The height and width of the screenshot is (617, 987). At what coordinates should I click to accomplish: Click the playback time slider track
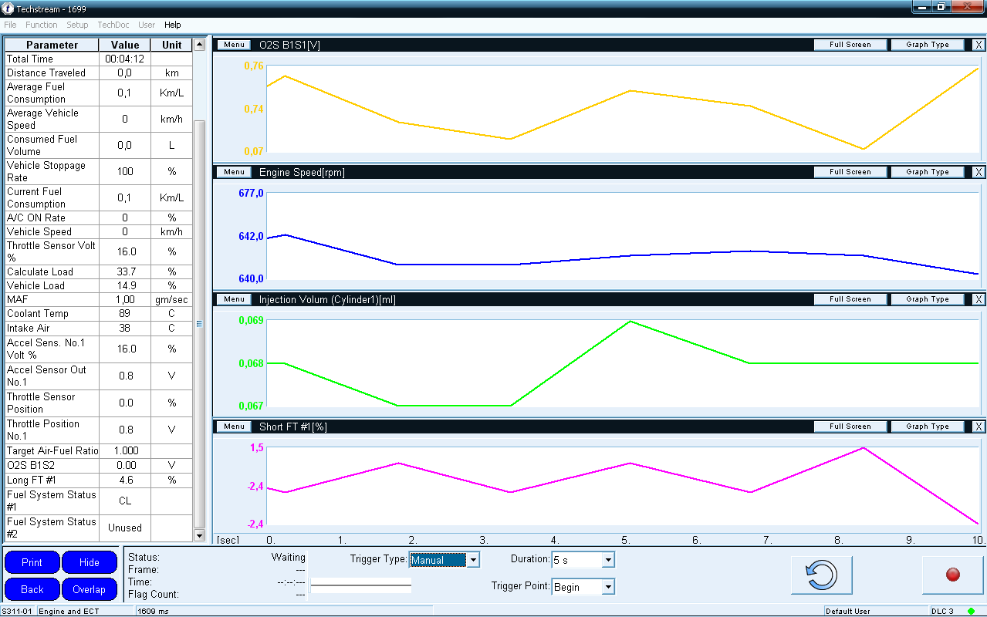360,586
